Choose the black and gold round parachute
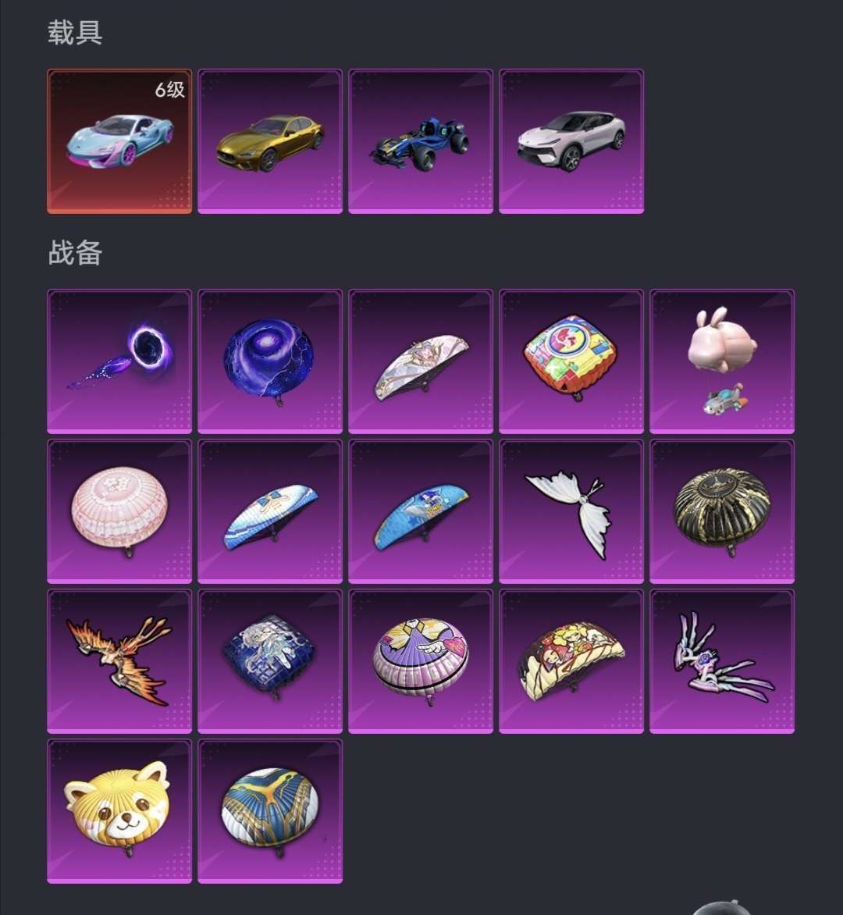Screen dimensions: 843x915 (722, 511)
